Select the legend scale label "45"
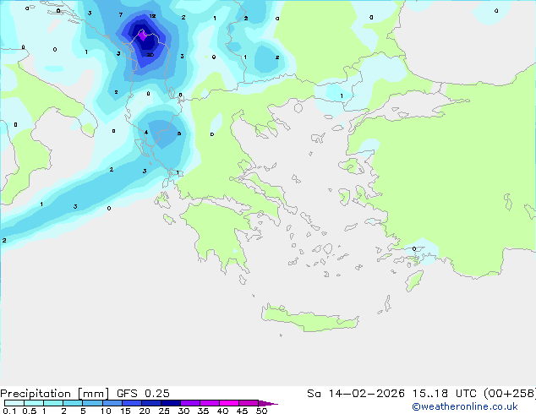The height and width of the screenshot is (414, 536). [x=242, y=411]
